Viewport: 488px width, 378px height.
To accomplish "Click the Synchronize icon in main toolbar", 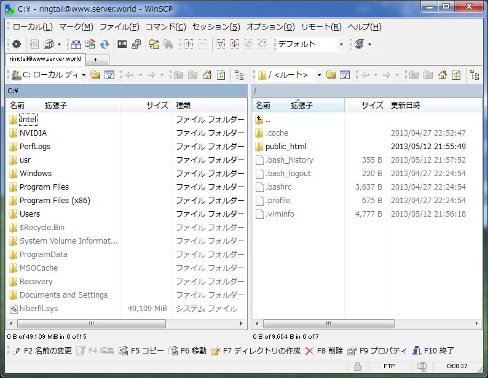I will 104,44.
